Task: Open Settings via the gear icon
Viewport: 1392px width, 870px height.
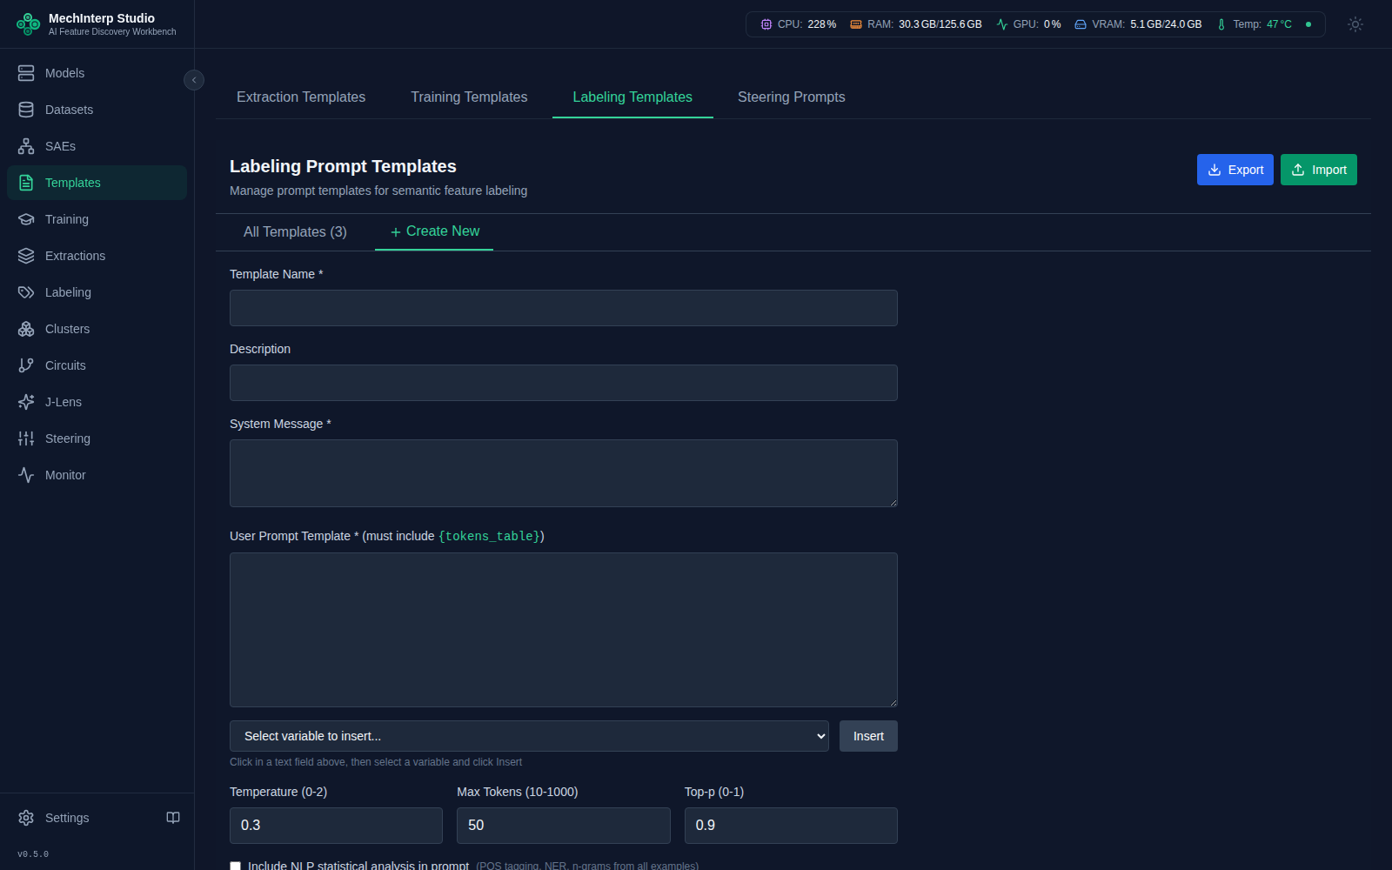Action: [x=26, y=818]
